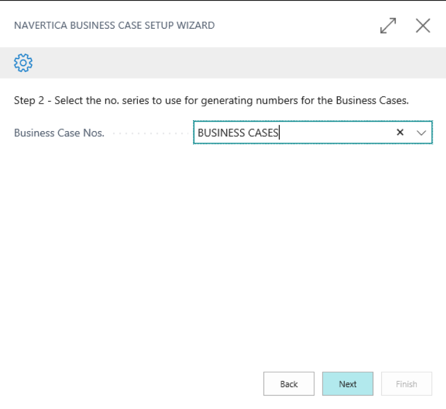Dismiss dialog using top-right X icon
Image resolution: width=446 pixels, height=409 pixels.
[423, 26]
